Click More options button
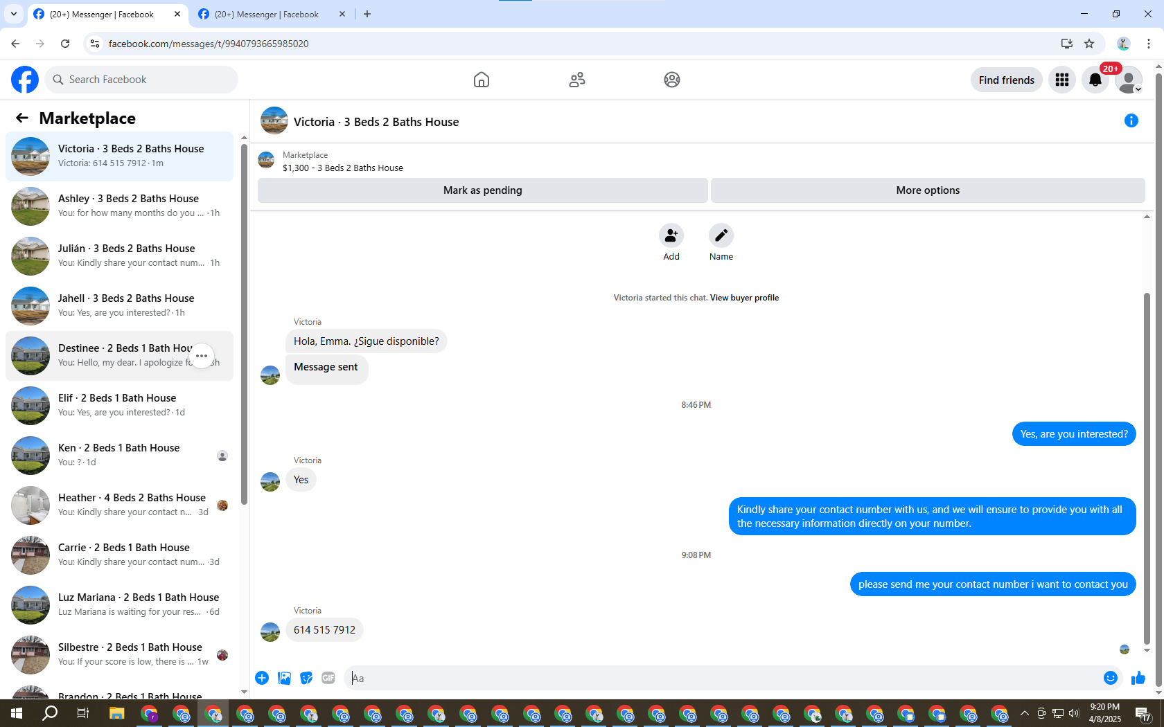The width and height of the screenshot is (1164, 727). point(928,190)
